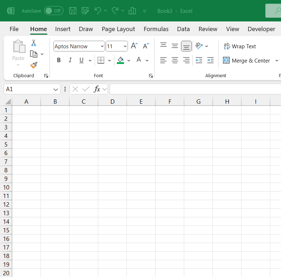Open the Aptos Narrow font dropdown

click(102, 46)
